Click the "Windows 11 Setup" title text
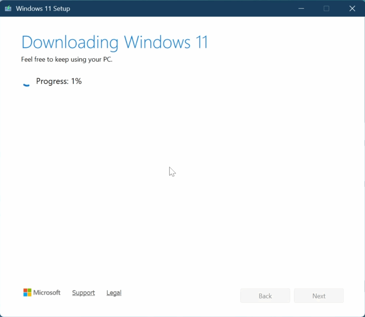The image size is (365, 317). [x=43, y=9]
